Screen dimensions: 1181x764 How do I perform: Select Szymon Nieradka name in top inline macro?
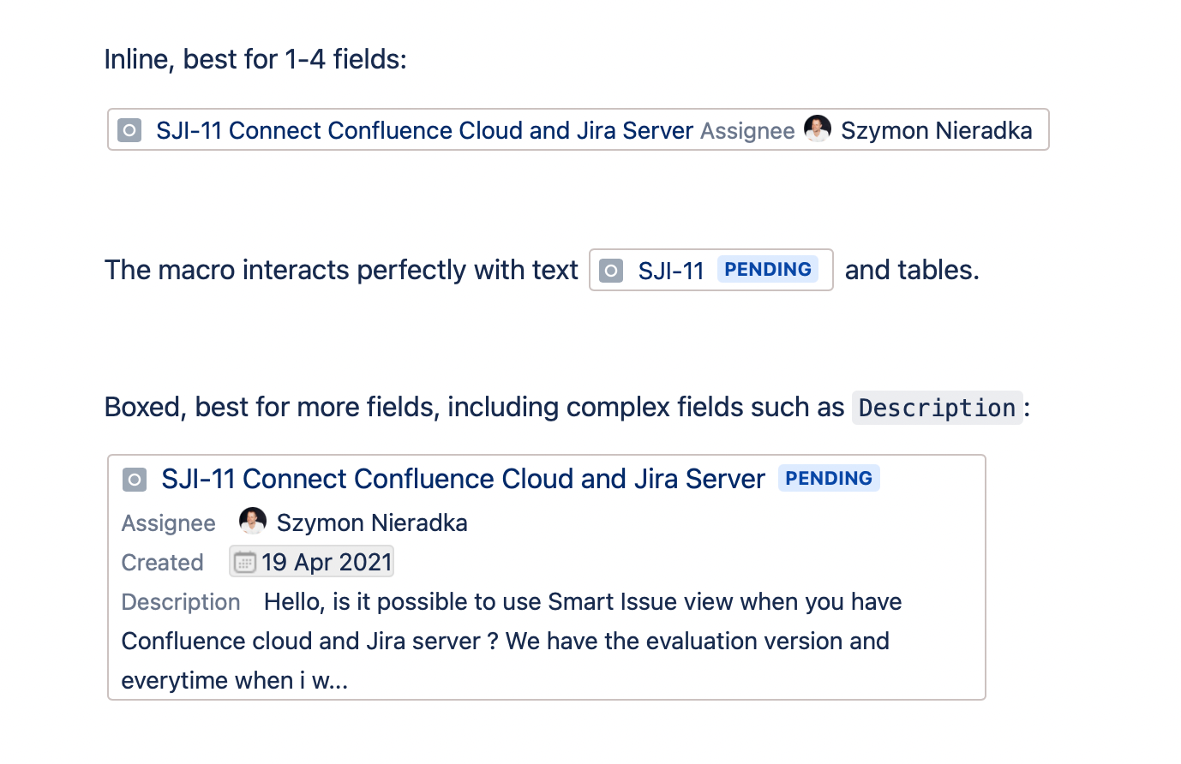point(937,130)
